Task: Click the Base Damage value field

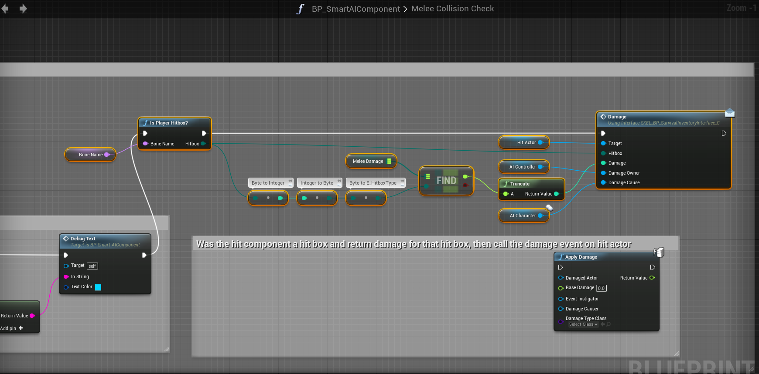Action: pos(601,288)
